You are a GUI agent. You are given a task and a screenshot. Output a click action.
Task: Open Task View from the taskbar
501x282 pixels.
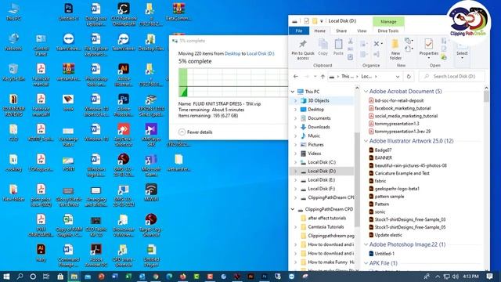click(x=46, y=277)
